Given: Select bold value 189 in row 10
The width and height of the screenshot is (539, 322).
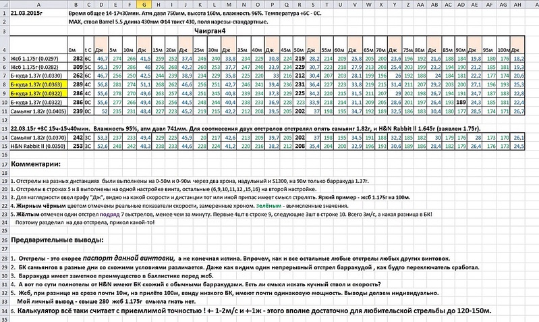Looking at the screenshot, I should click(461, 103).
